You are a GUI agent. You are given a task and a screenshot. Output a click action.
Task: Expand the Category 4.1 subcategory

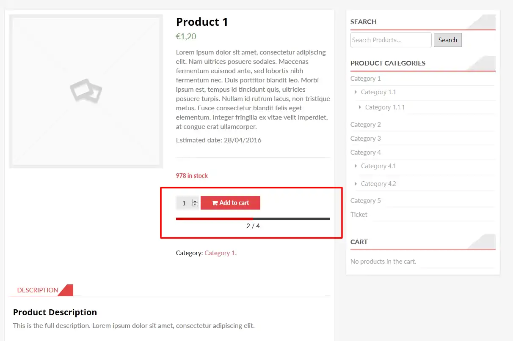tap(356, 166)
